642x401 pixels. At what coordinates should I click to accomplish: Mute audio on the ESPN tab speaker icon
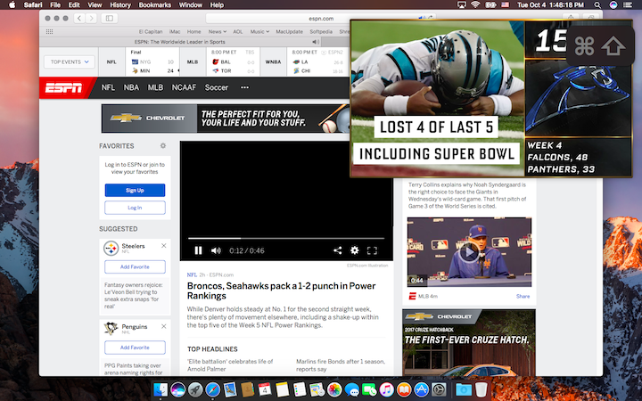[x=316, y=42]
